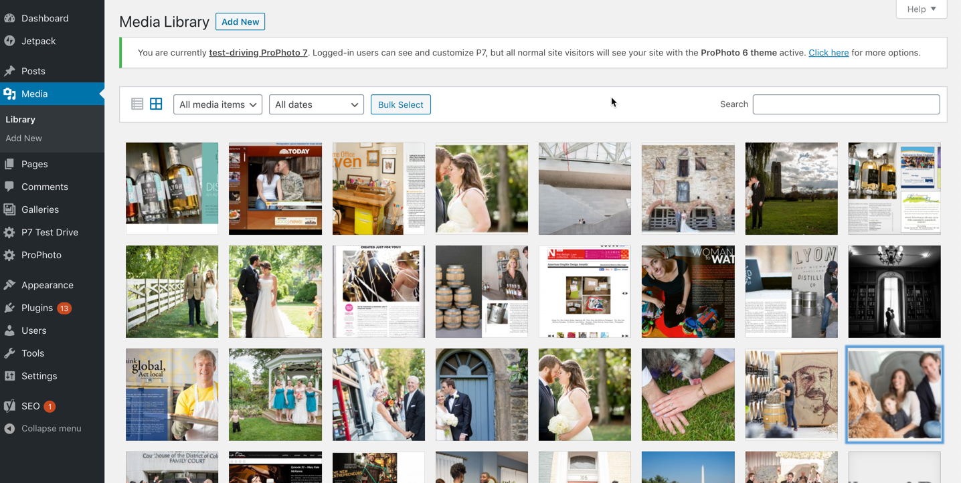Click the P7 Test Drive gear icon

coord(9,232)
